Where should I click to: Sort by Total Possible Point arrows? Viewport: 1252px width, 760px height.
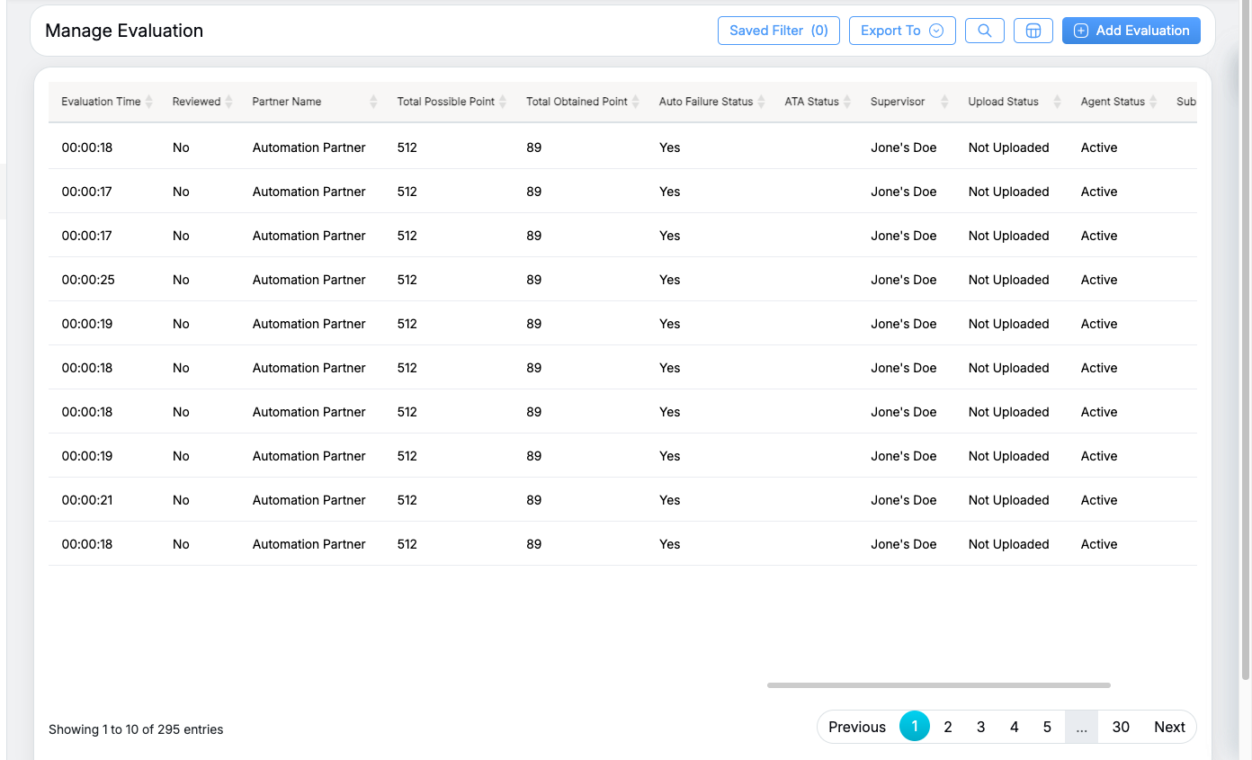click(503, 102)
